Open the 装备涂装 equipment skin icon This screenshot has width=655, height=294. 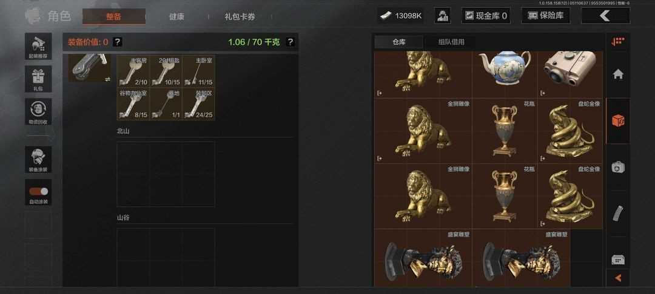point(38,160)
